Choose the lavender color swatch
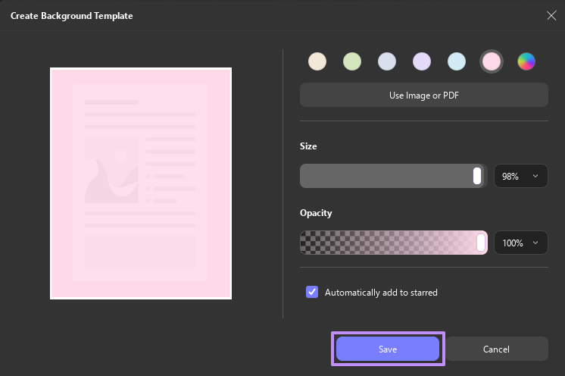 [422, 61]
